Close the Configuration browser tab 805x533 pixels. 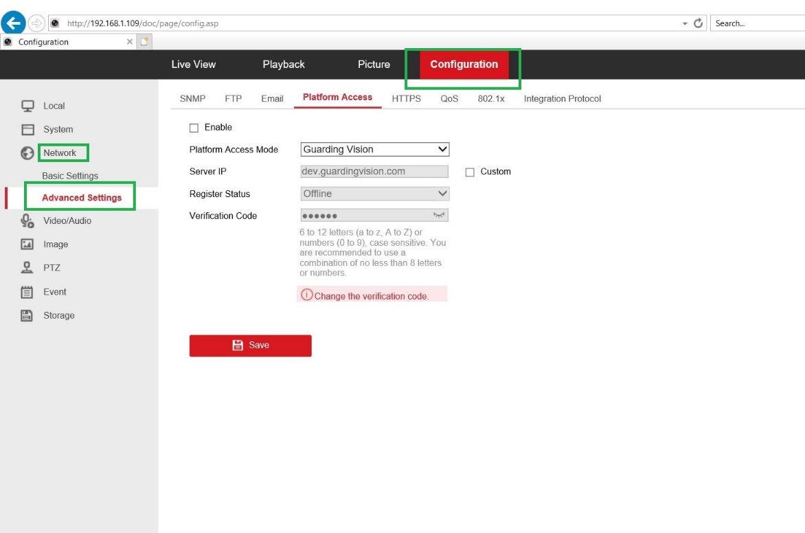point(129,42)
